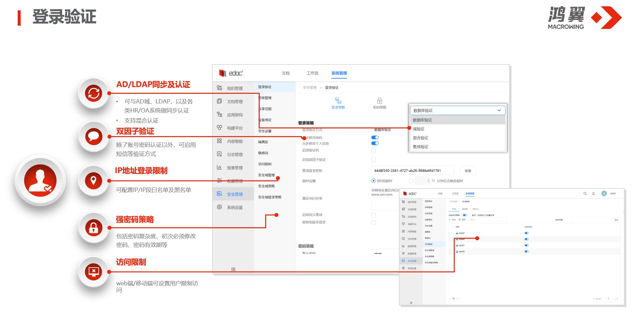Click the red AD/LDAP sync circle icon

(93, 93)
